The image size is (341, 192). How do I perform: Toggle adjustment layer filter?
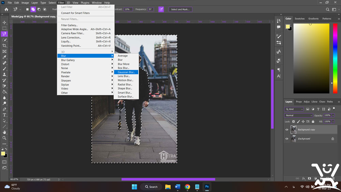(313, 109)
